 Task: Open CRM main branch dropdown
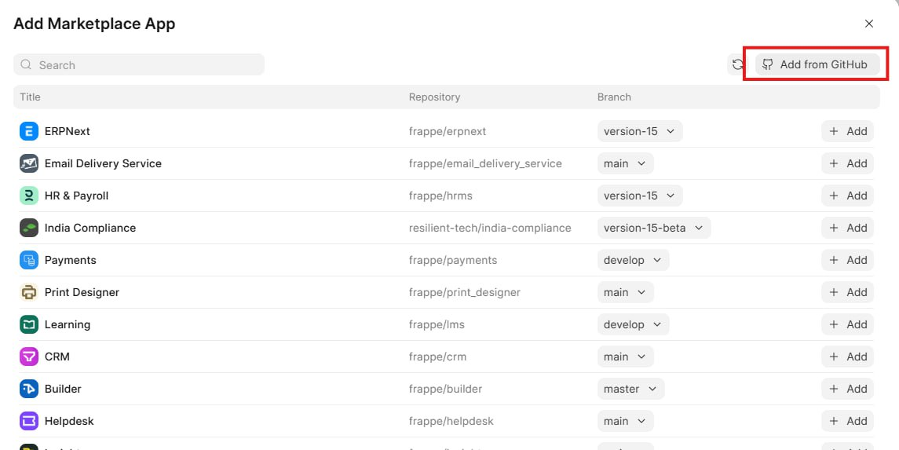tap(625, 356)
